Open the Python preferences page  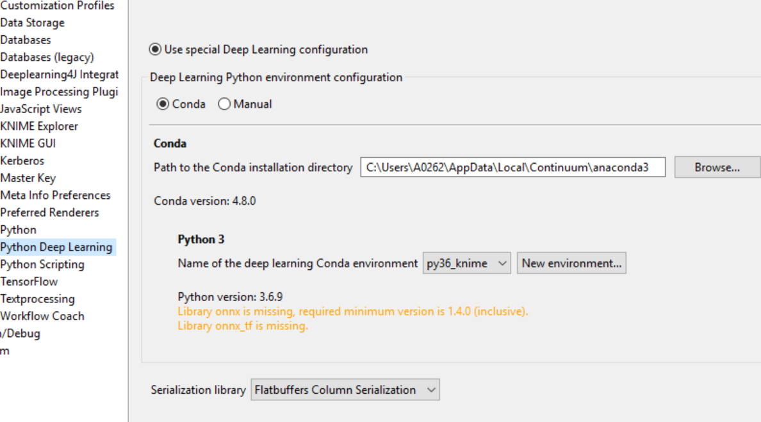click(x=18, y=230)
